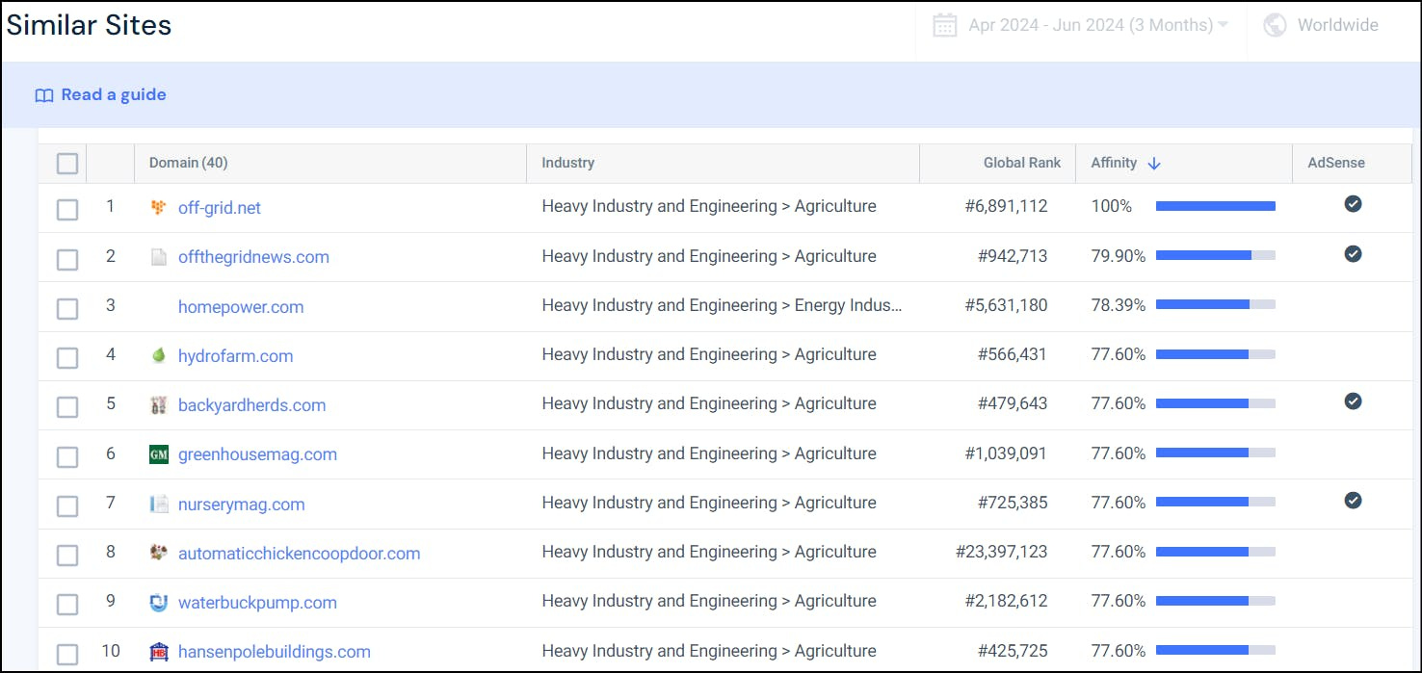Open the waterbuckpump.com domain link

(x=257, y=603)
